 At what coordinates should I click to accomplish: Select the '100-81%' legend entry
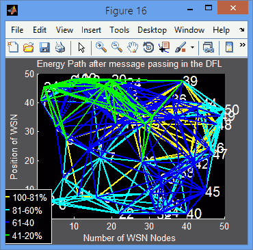tap(30, 198)
